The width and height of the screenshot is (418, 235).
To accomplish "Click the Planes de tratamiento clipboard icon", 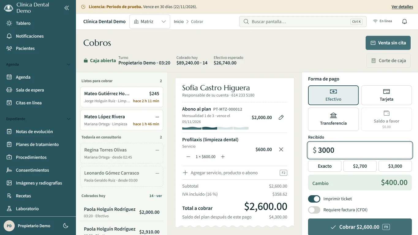I will pos(9,144).
